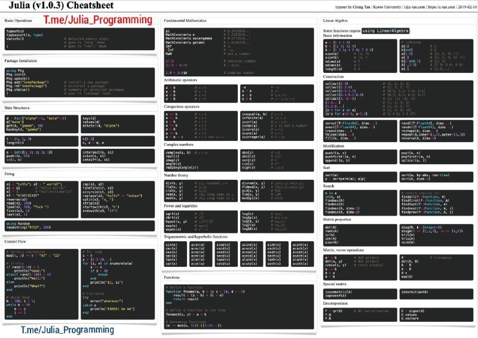This screenshot has height=338, width=478.
Task: Click the "Pkg.update()" code line
Action: tap(18, 79)
